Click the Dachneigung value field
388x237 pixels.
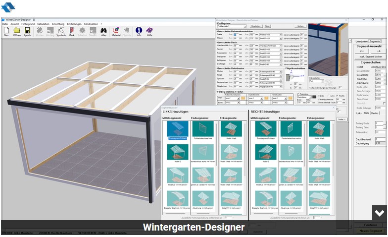coord(380,143)
